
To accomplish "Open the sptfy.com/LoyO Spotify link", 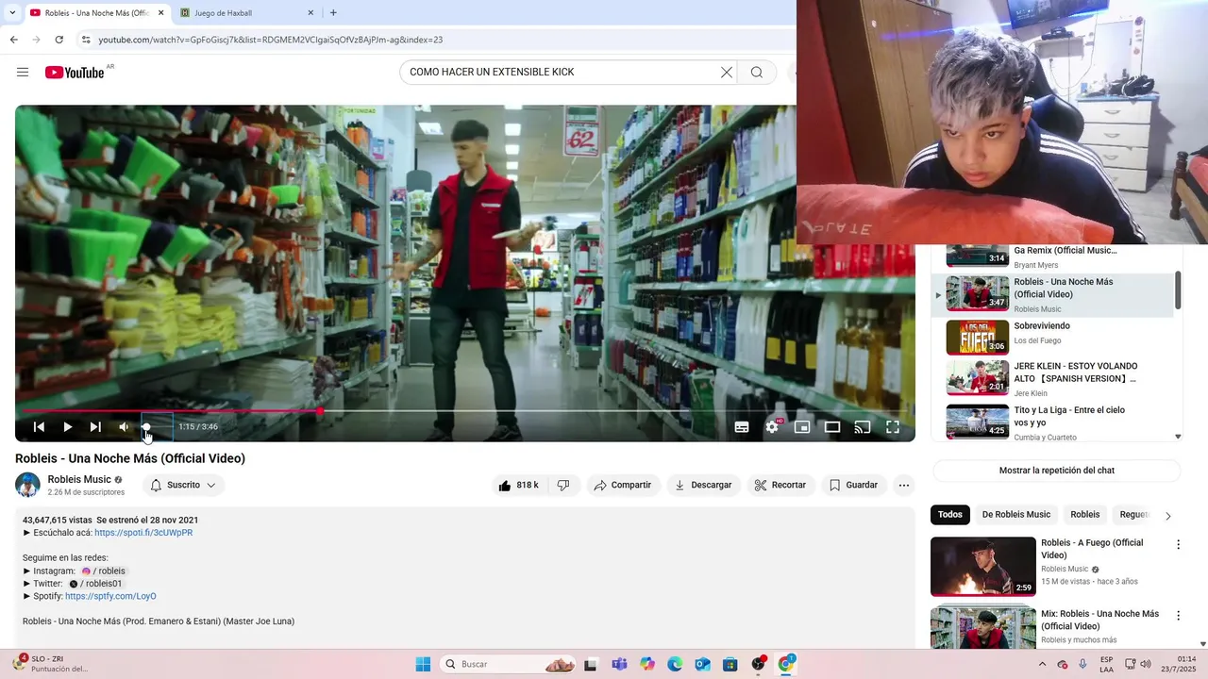I will click(110, 596).
